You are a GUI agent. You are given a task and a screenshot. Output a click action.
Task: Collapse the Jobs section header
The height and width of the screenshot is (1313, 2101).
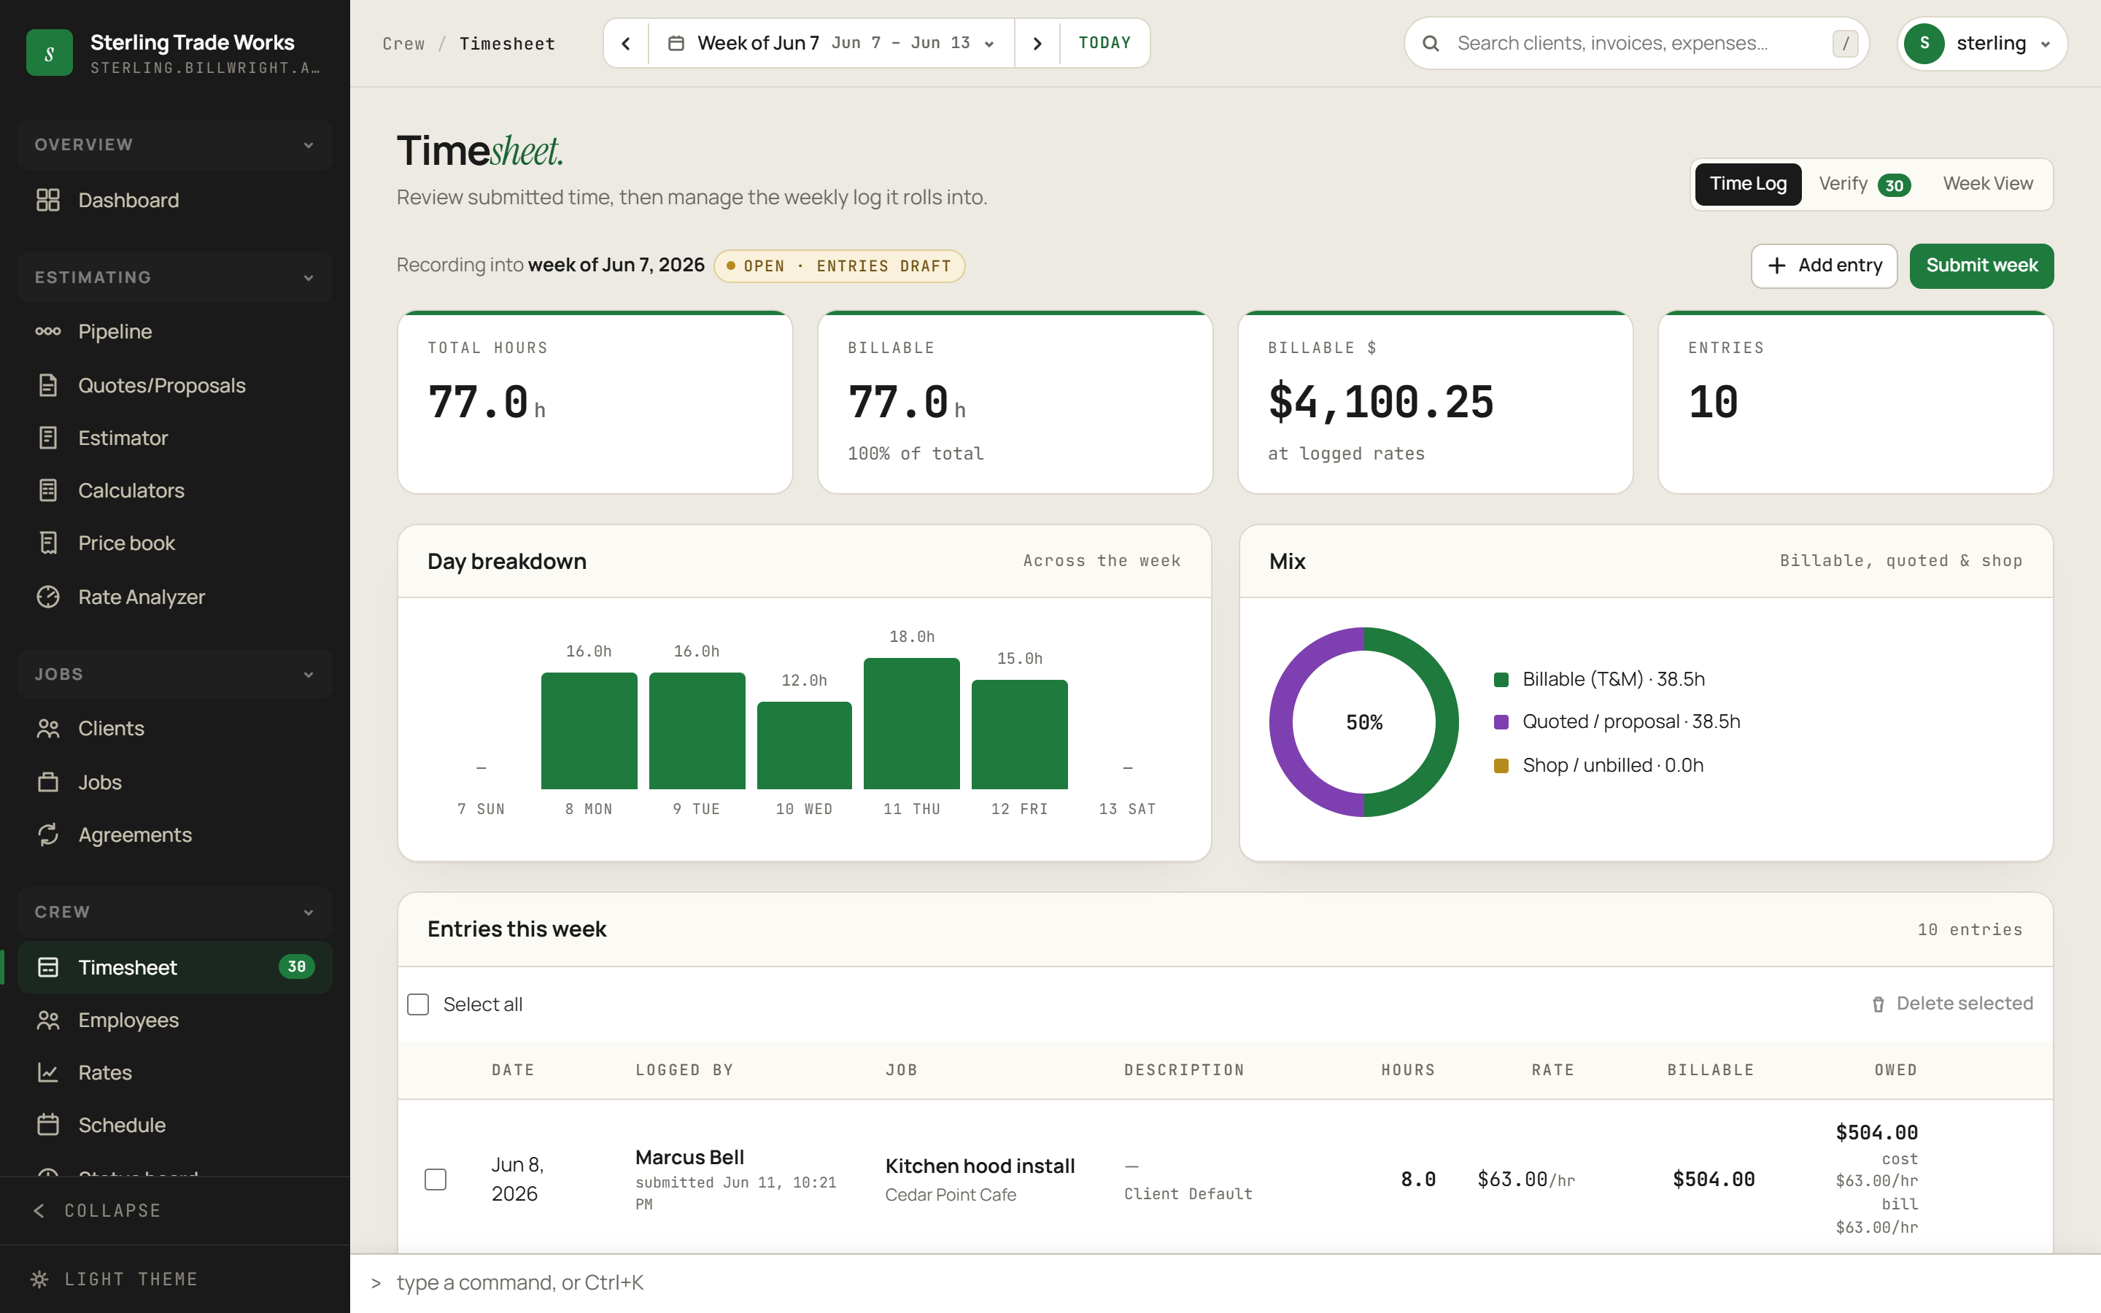[x=174, y=675]
